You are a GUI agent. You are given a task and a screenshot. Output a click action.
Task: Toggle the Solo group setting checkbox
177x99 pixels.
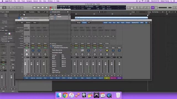click(61, 57)
